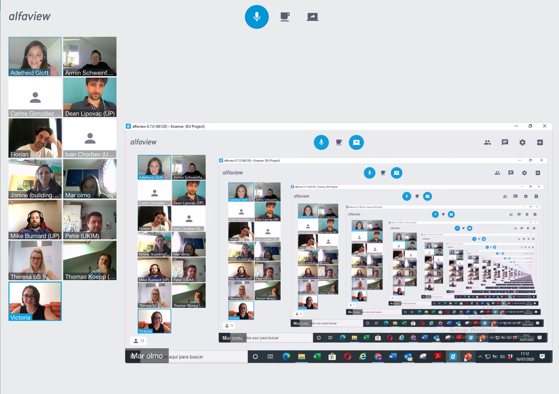Click screen share button in the second nested window
Screen dimensions: 559x394
tap(396, 173)
